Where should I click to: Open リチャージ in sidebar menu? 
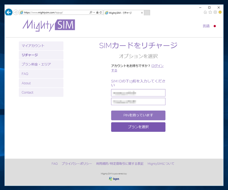(x=41, y=55)
